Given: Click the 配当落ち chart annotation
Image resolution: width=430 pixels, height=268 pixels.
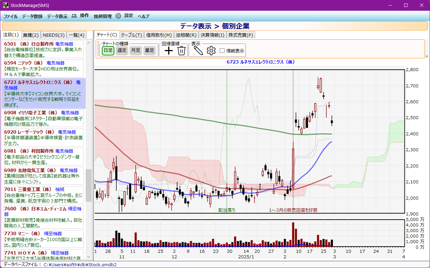Looking at the screenshot, I should (x=227, y=210).
